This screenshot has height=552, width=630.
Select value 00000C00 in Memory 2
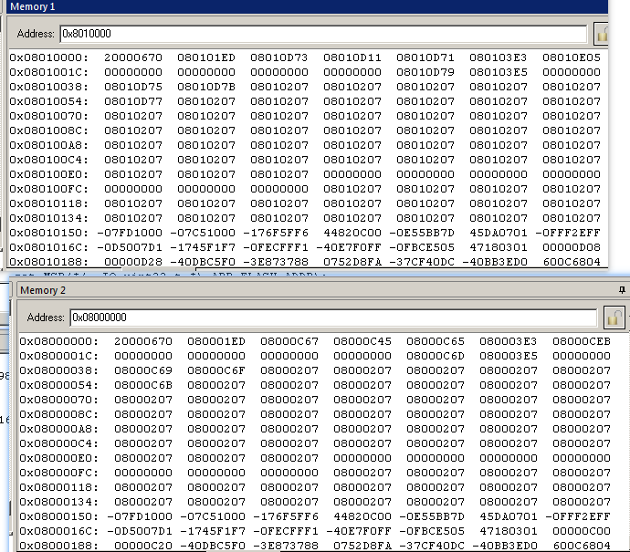click(x=582, y=531)
